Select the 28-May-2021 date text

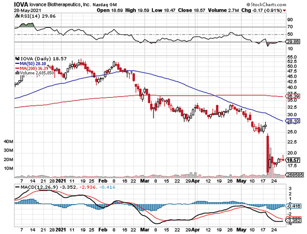[27, 10]
